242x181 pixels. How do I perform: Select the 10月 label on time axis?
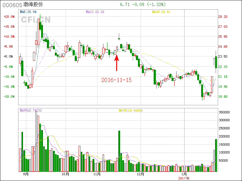click(65, 174)
